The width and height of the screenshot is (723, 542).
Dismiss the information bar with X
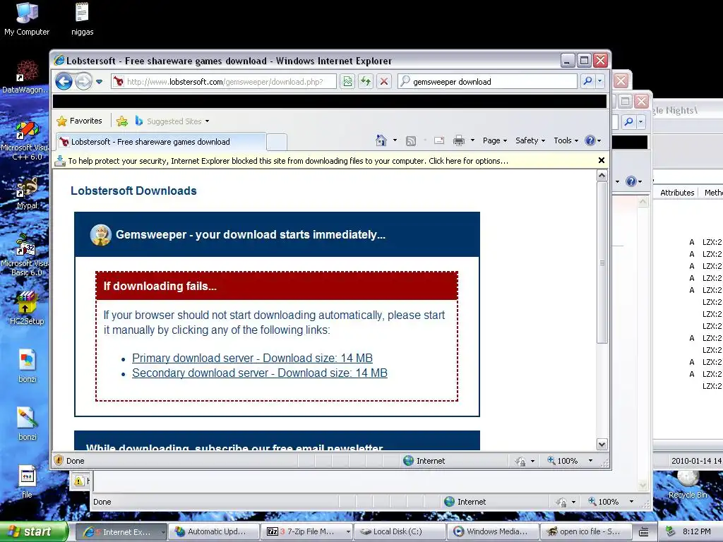pos(602,160)
